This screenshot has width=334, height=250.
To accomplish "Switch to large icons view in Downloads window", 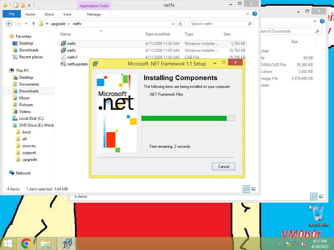I will tap(321, 196).
